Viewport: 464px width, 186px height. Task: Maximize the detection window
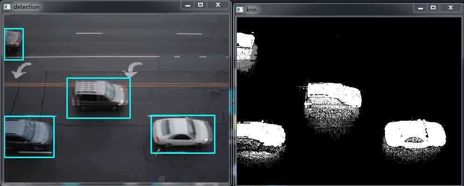[200, 5]
